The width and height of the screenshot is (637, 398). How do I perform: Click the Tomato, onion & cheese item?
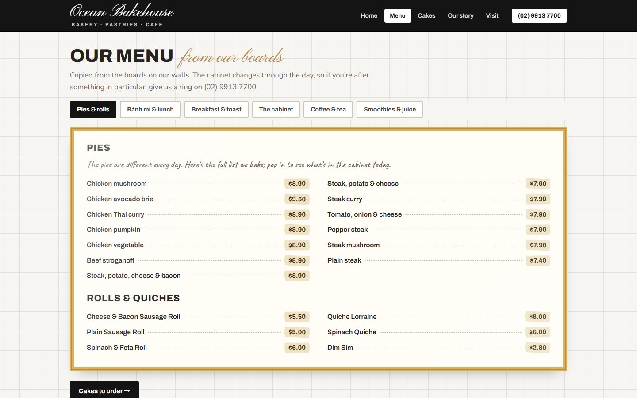(x=439, y=214)
